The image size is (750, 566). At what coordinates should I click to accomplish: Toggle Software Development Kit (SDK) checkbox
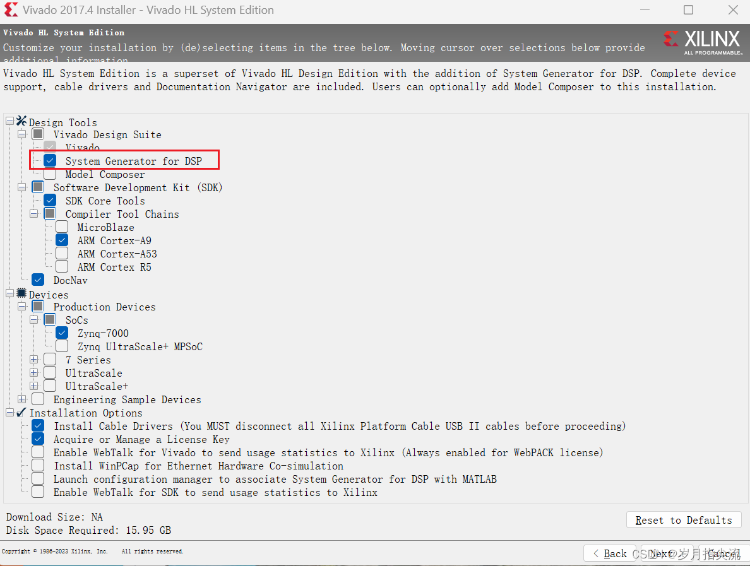click(39, 187)
